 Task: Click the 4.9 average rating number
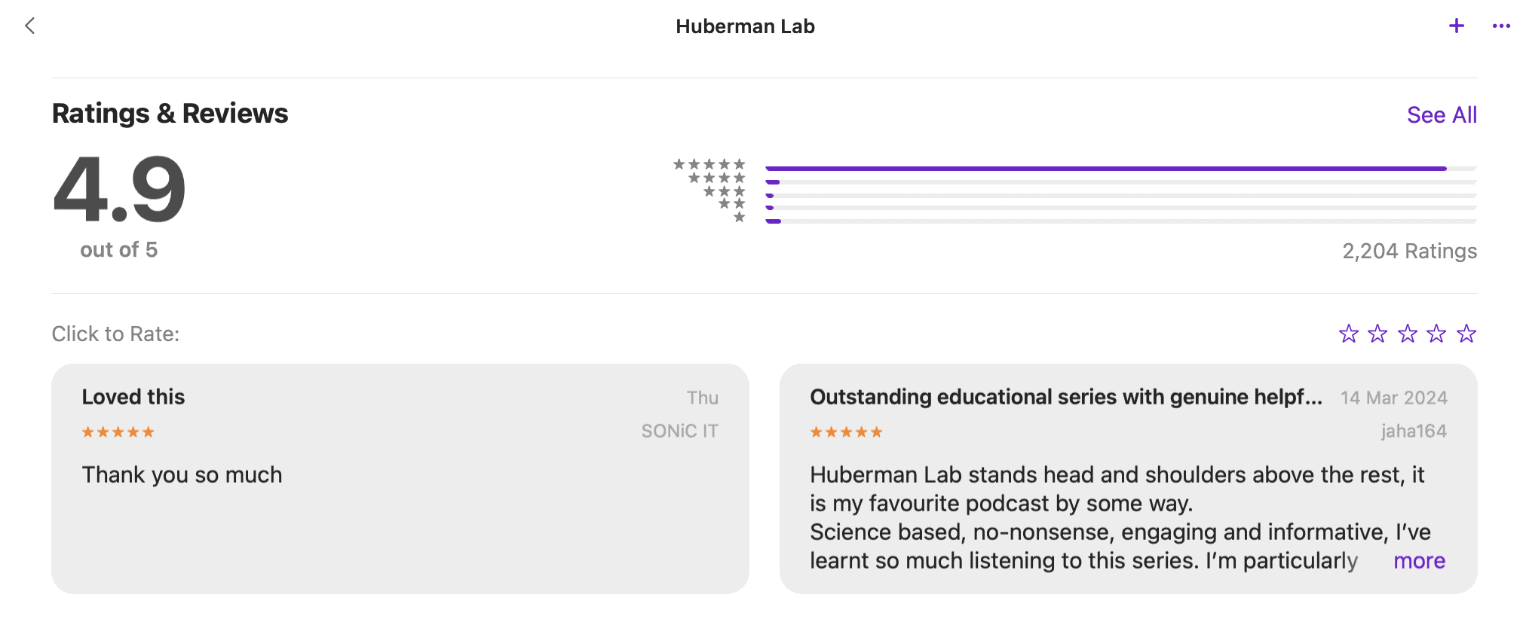(x=119, y=190)
